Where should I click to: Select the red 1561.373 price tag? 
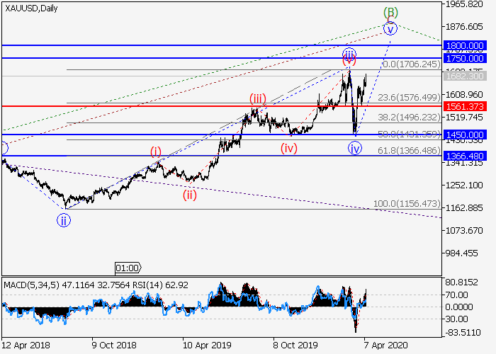pos(464,106)
